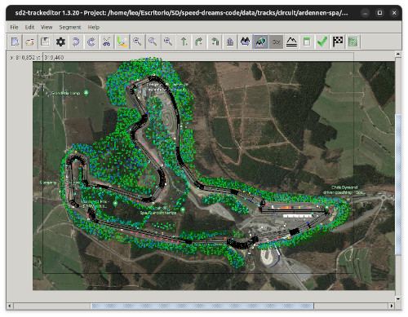Viewport: 408px width, 317px height.
Task: Undo the last edit
Action: (76, 42)
